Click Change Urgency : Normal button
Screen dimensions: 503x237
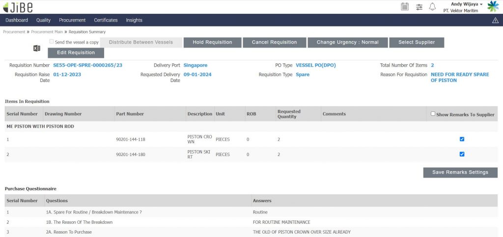point(347,42)
